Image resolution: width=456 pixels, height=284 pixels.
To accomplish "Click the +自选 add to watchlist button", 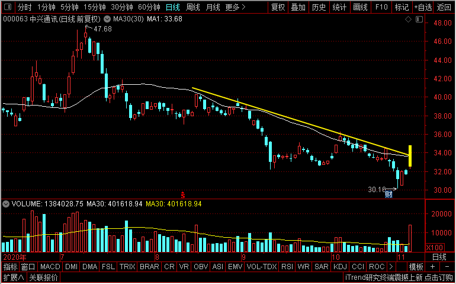I will (423, 7).
